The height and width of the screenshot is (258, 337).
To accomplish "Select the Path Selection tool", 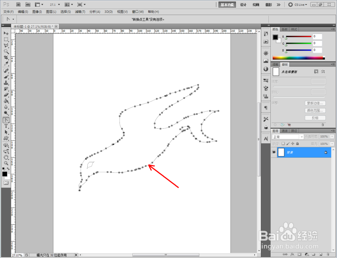I will 6,132.
